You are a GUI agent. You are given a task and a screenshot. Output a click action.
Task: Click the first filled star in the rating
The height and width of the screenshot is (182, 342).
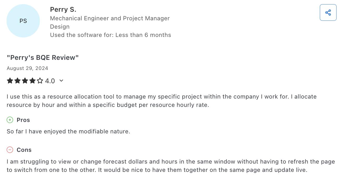pos(10,81)
